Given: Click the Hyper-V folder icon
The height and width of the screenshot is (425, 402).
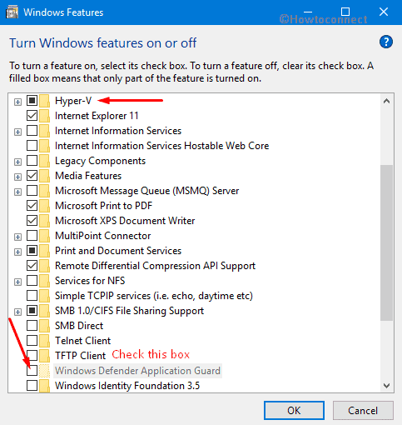Looking at the screenshot, I should 44,101.
